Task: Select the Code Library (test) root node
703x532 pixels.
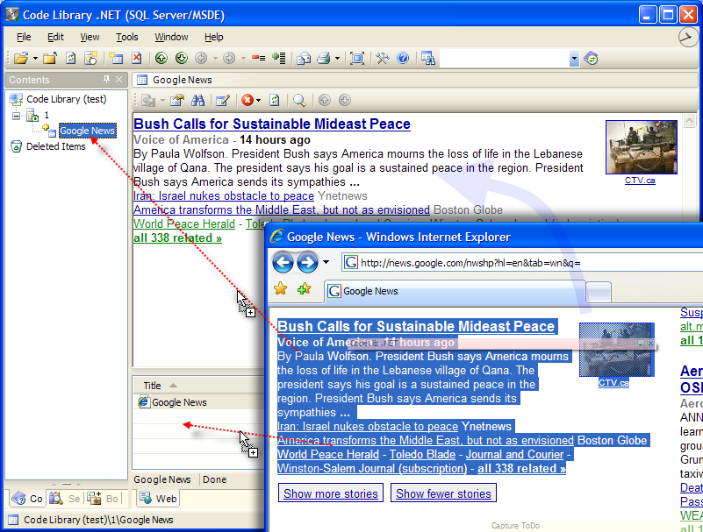Action: 67,99
